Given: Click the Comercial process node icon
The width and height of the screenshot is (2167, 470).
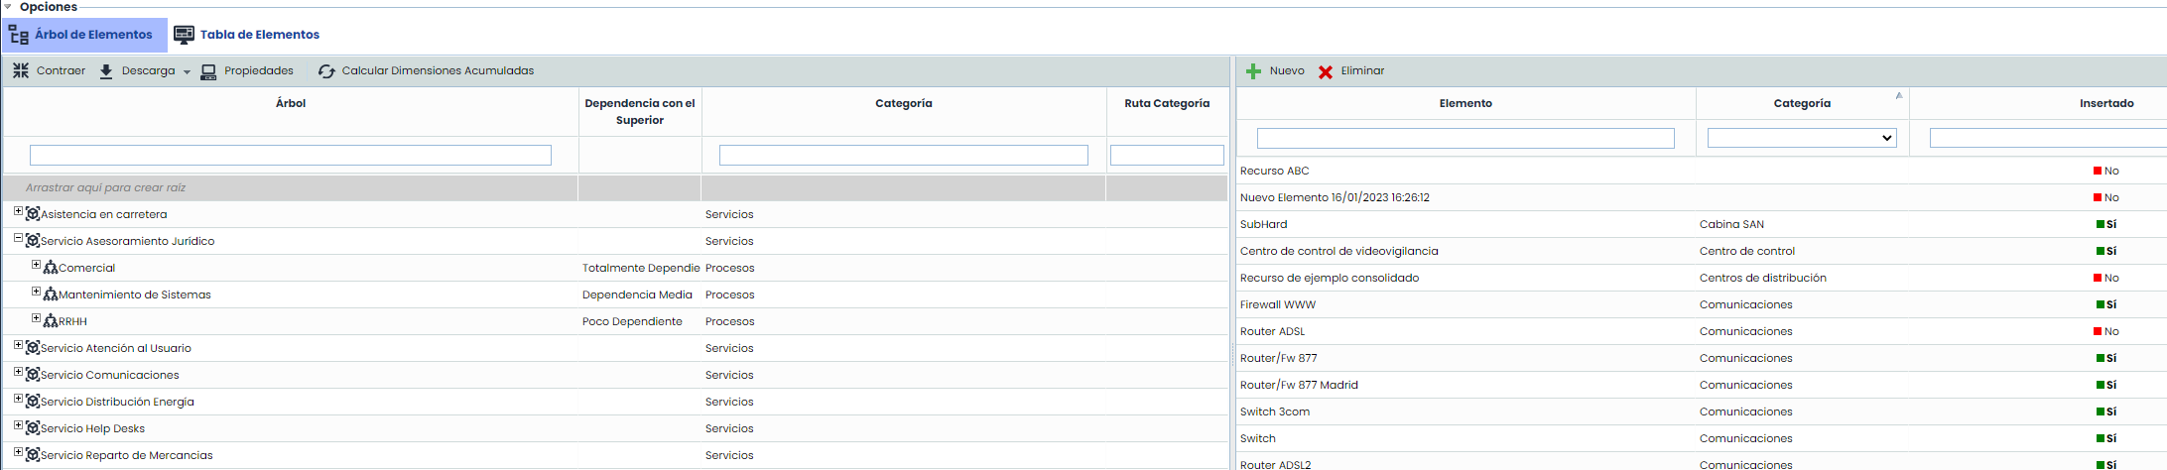Looking at the screenshot, I should (51, 268).
